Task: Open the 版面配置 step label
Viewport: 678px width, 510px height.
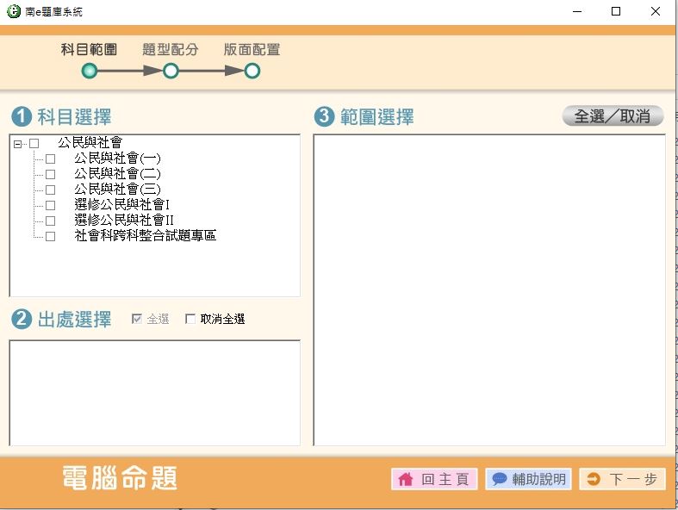Action: [252, 50]
